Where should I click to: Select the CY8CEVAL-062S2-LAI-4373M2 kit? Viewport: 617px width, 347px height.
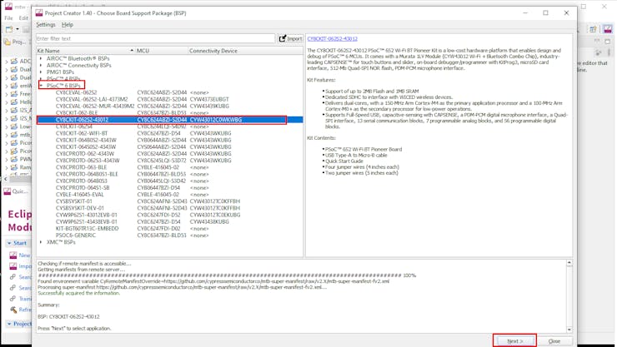point(169,99)
